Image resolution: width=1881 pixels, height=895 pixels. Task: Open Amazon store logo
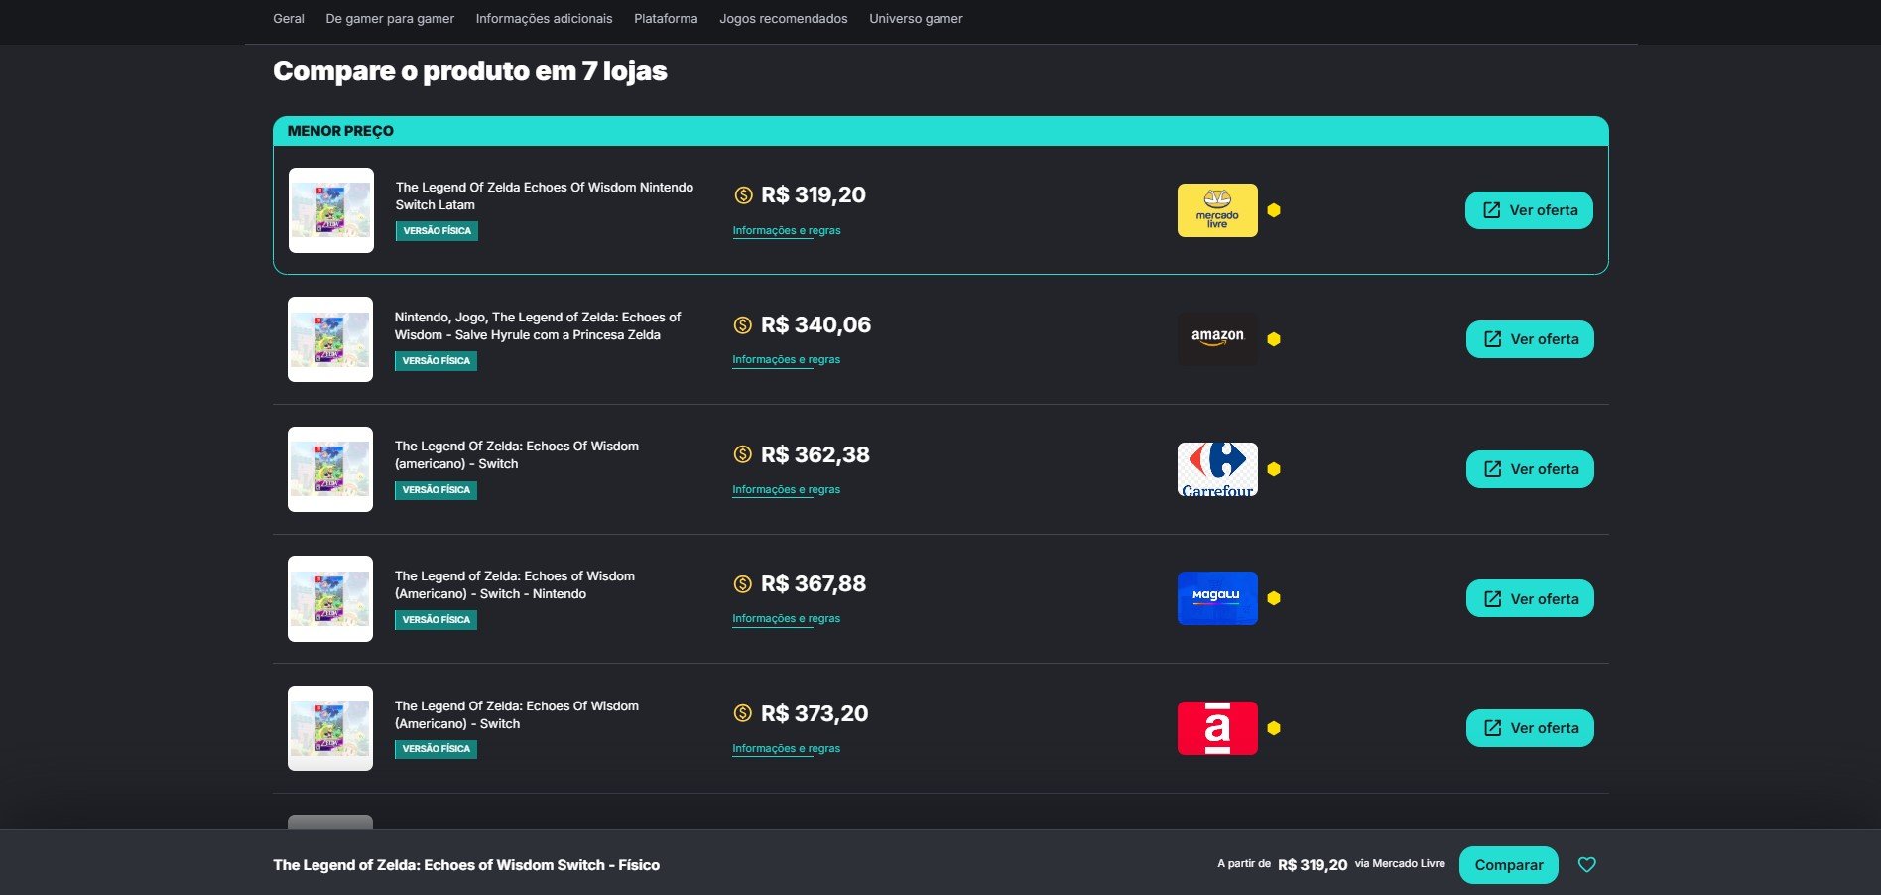[x=1217, y=339]
